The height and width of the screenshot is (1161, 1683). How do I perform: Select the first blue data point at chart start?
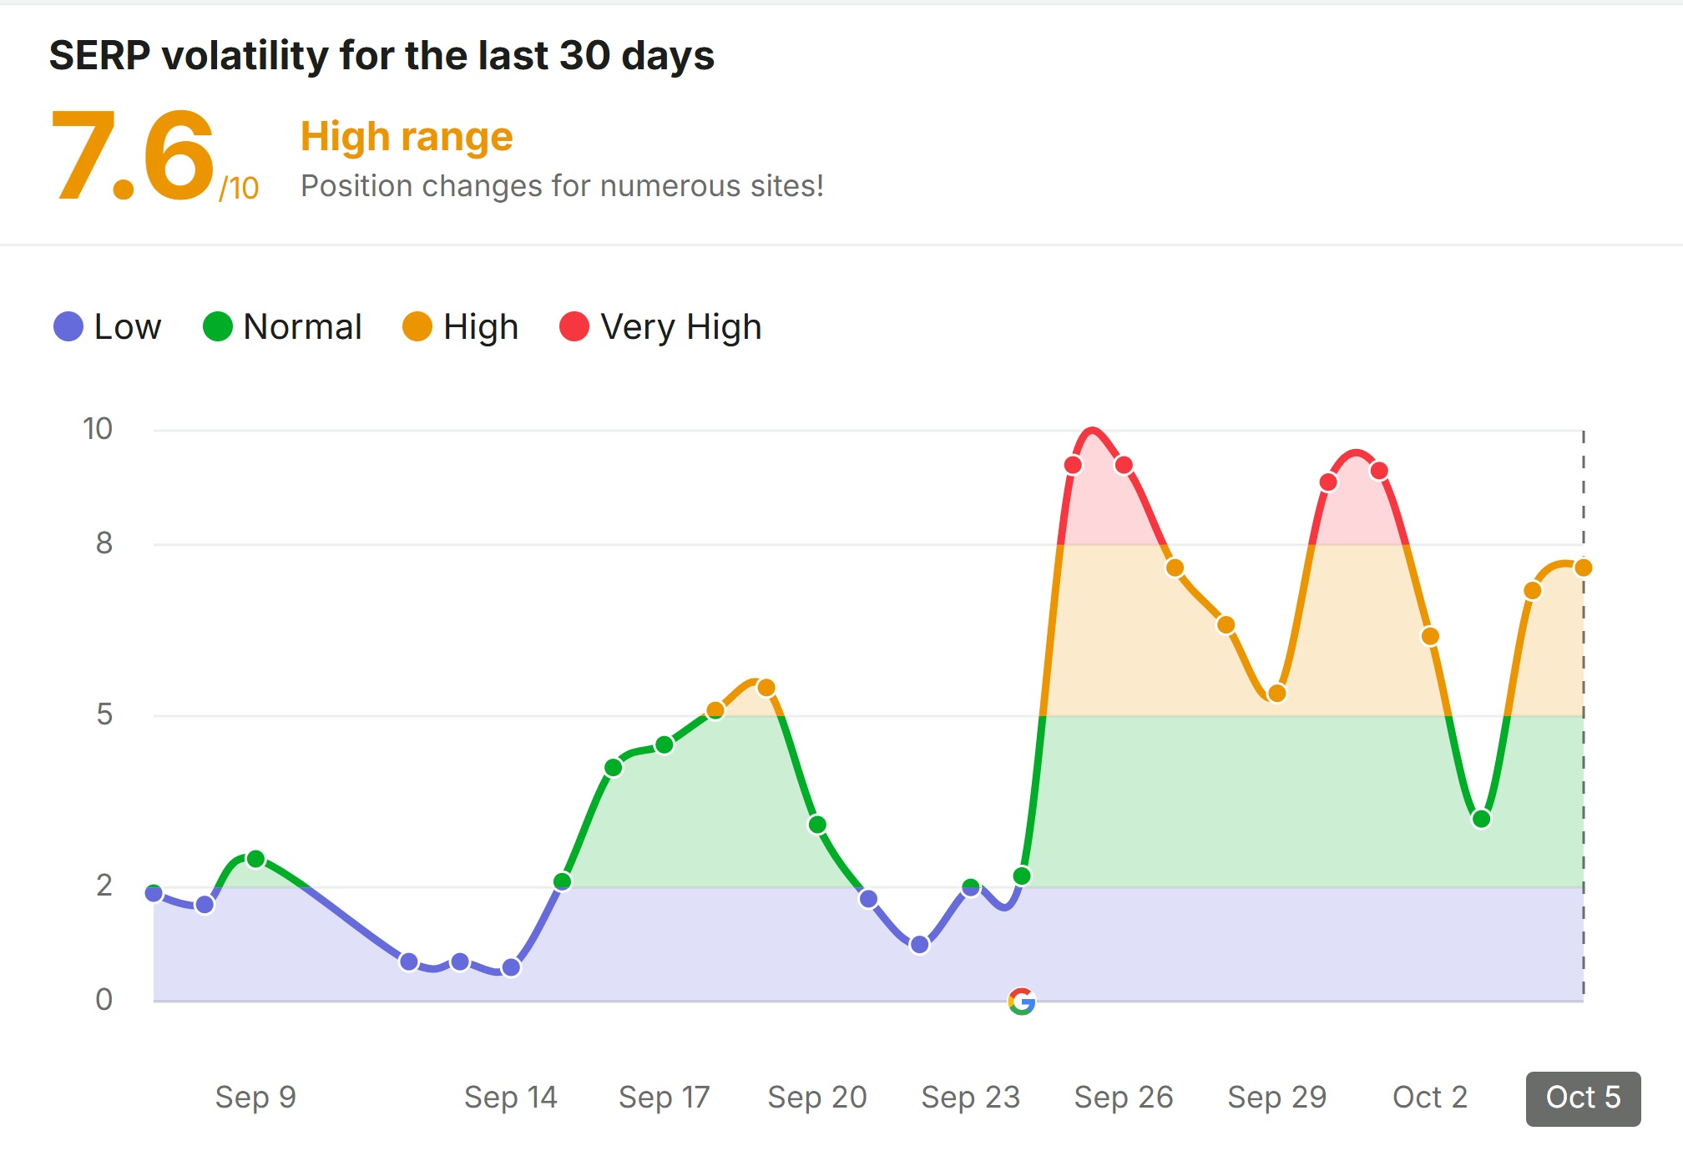[x=154, y=893]
